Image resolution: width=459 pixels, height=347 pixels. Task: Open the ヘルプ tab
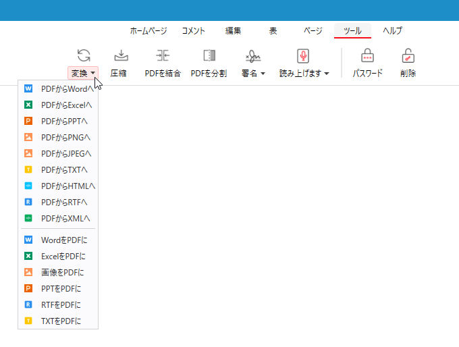tap(393, 31)
